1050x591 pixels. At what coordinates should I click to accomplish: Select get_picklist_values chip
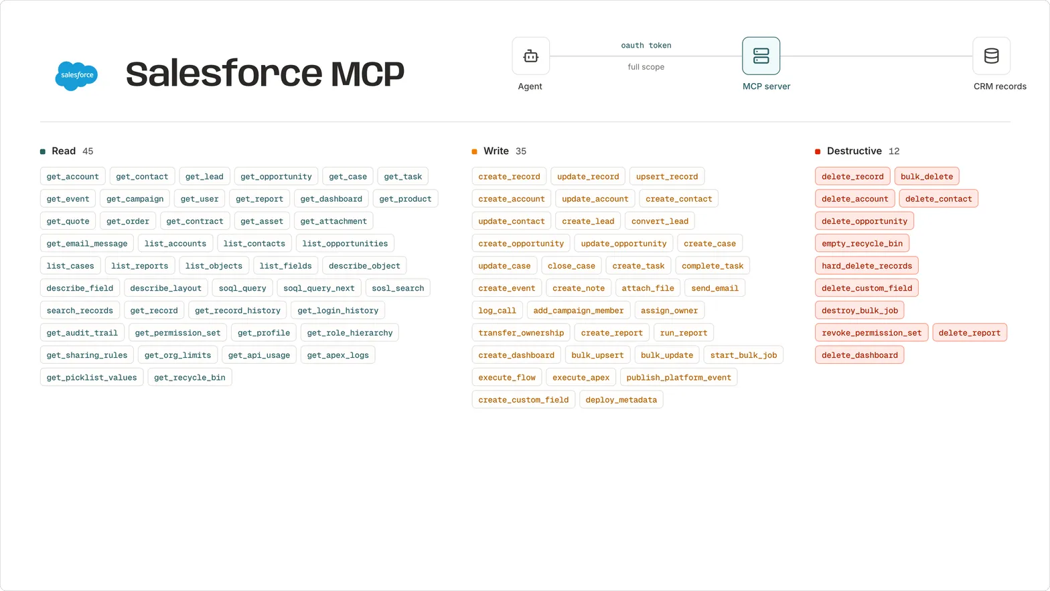coord(92,377)
